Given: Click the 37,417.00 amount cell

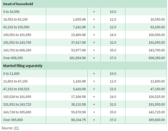Looking at the screenshot, I should click(78, 43).
